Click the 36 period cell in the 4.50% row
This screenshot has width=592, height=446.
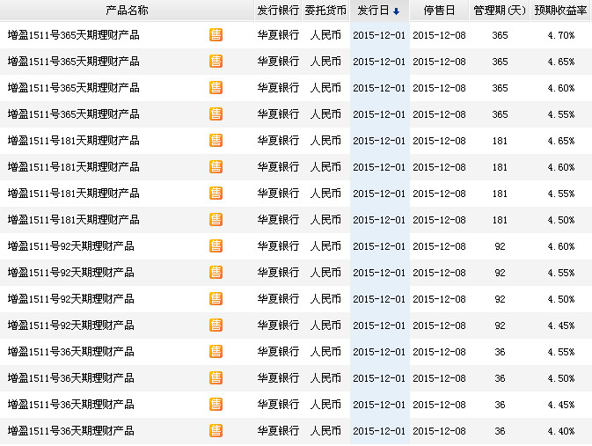[500, 378]
